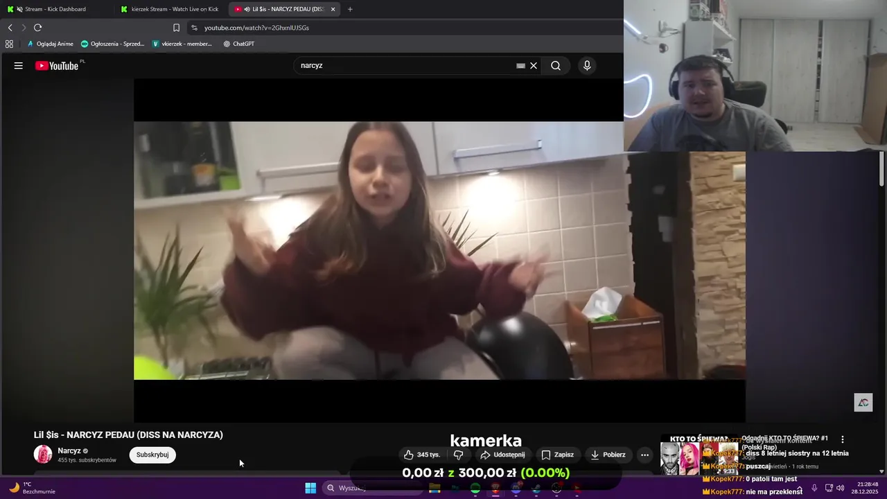The height and width of the screenshot is (499, 887).
Task: Open the ChatGPT bookmark
Action: pos(239,44)
